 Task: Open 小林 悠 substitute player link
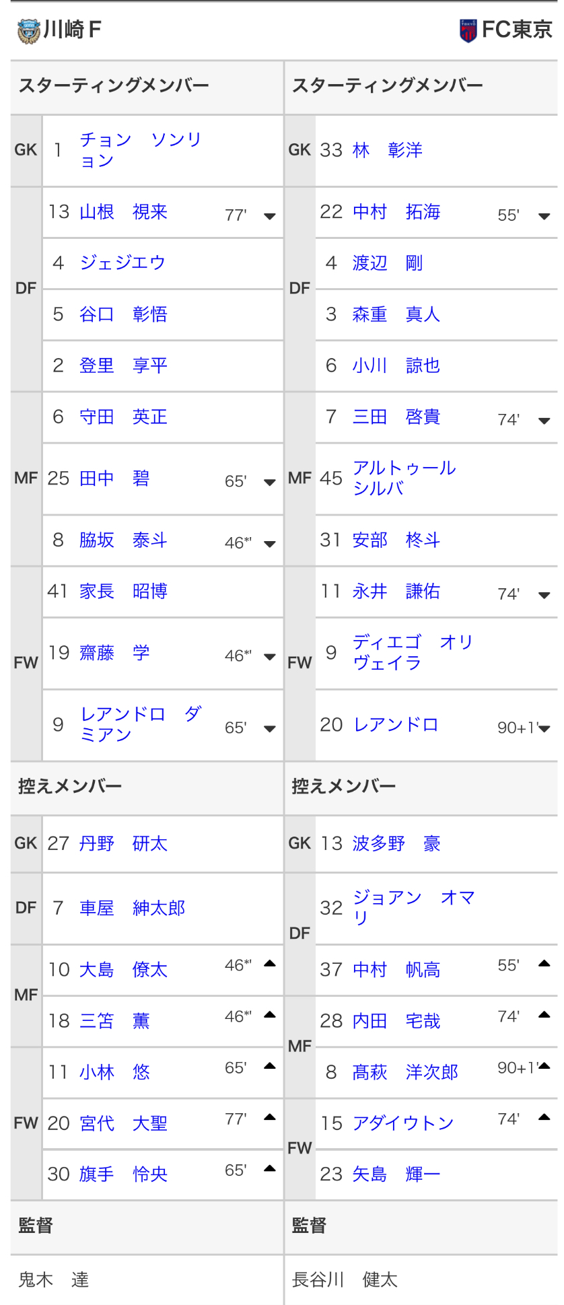[114, 1072]
